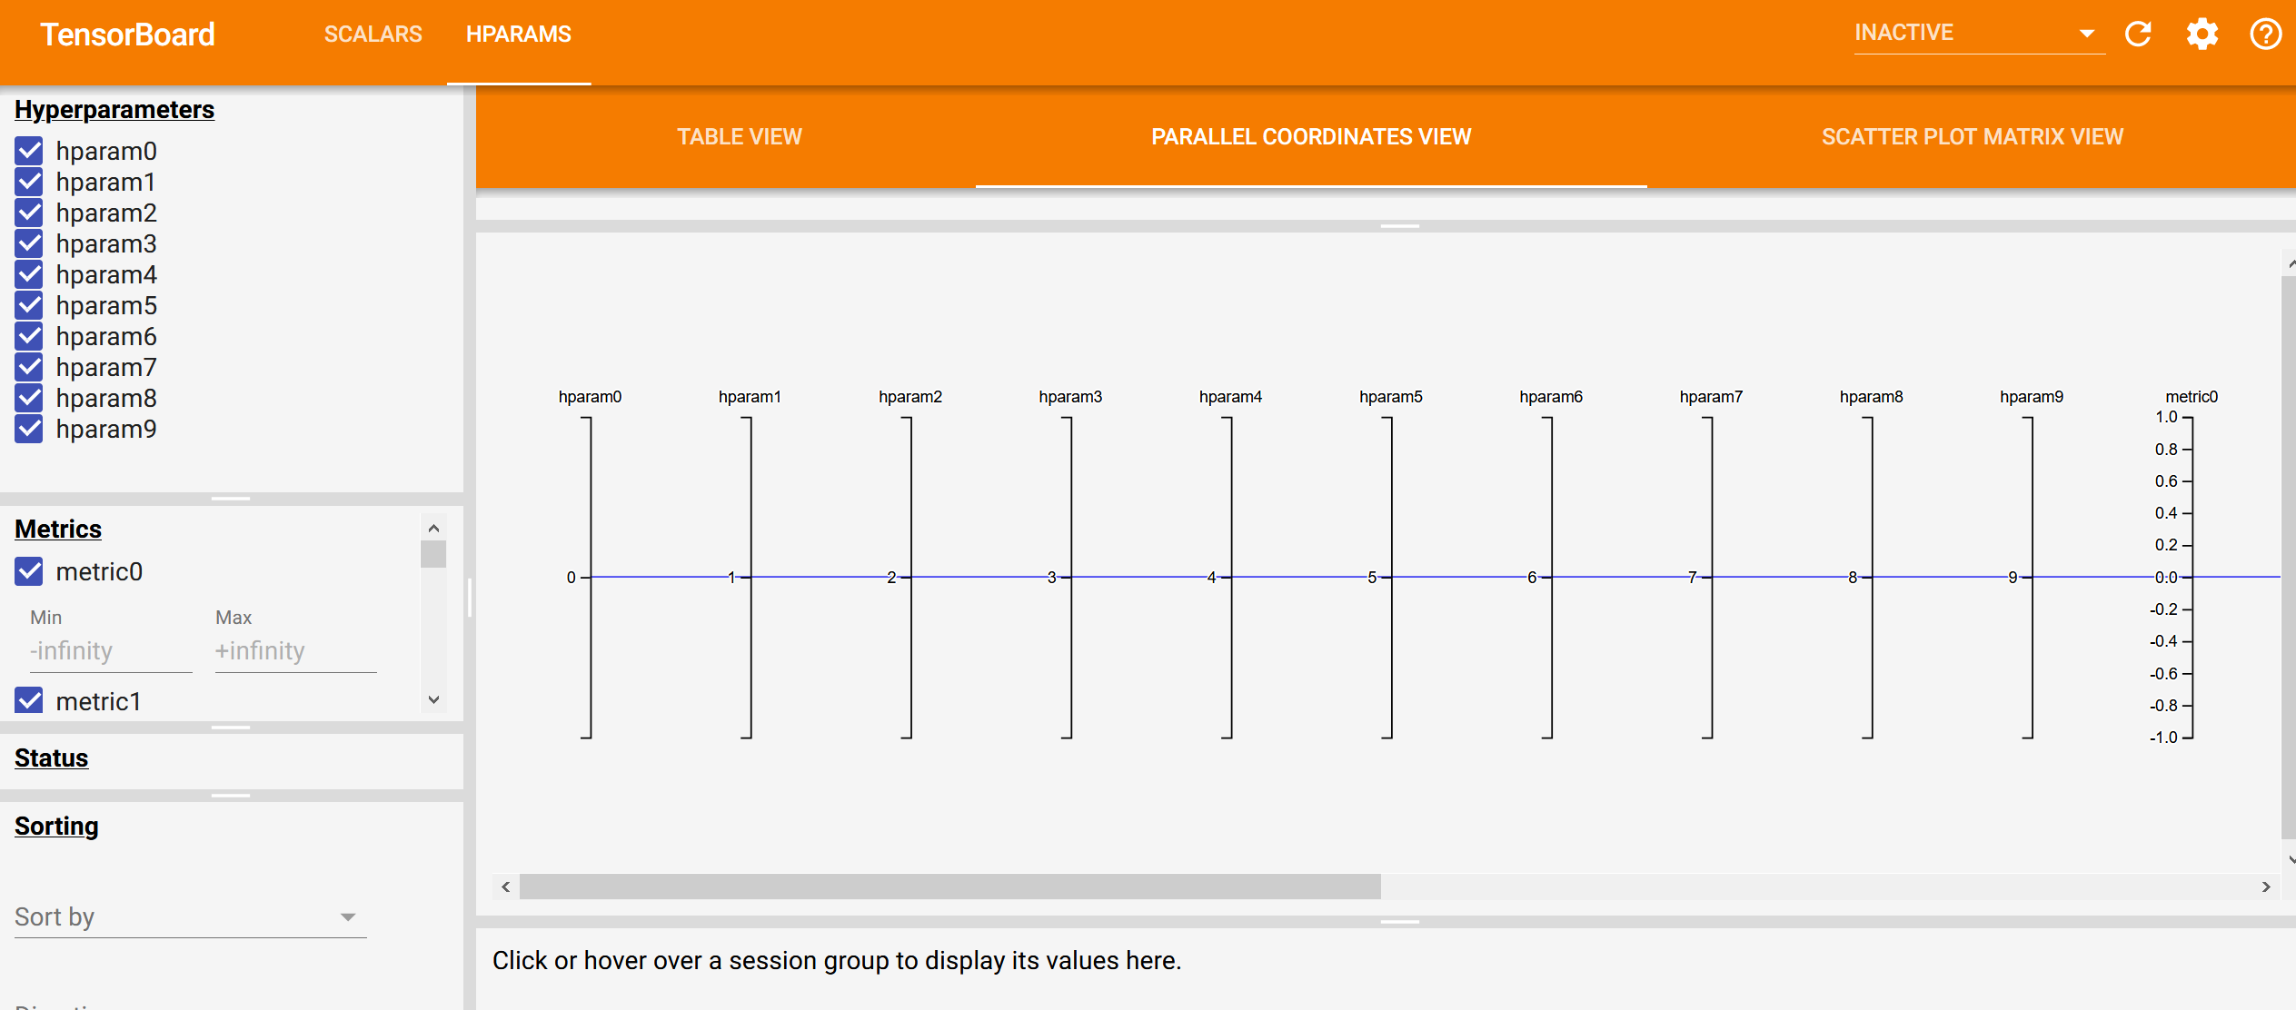The image size is (2296, 1010).
Task: Disable hparam5 in Hyperparameters list
Action: point(28,305)
